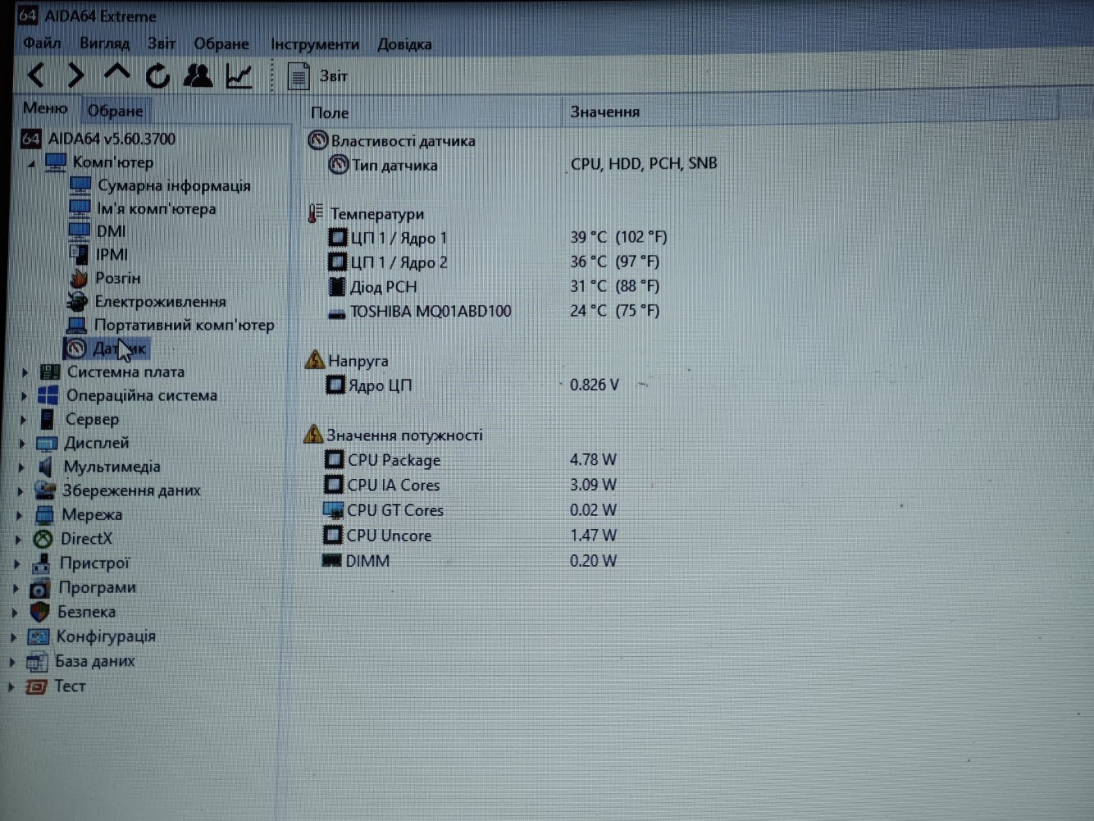The width and height of the screenshot is (1094, 821).
Task: Click the Портативний комп'ютер laptop icon
Action: [76, 324]
